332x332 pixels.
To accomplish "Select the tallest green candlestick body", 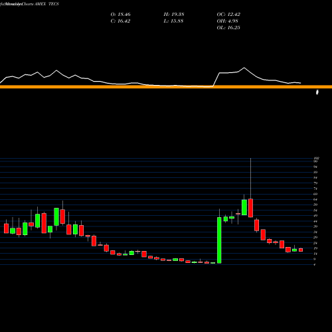I will point(219,240).
